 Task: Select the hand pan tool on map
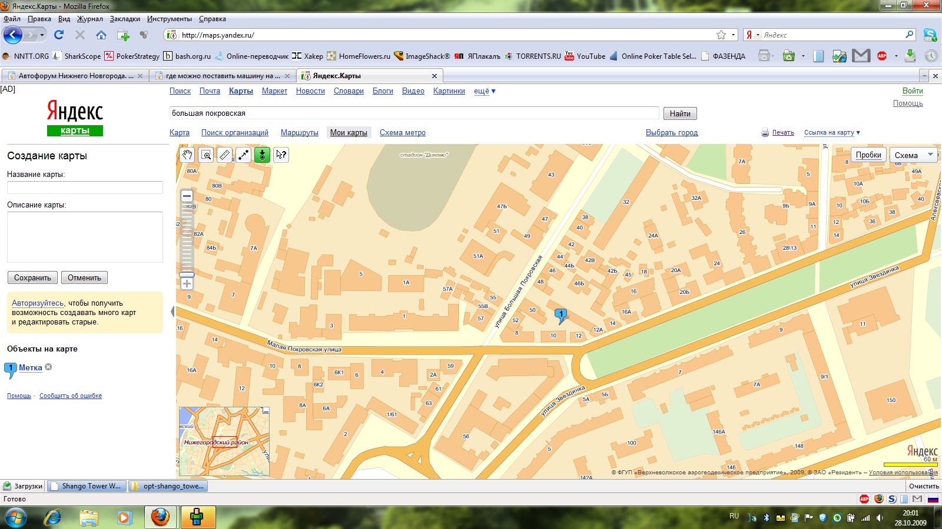[187, 155]
